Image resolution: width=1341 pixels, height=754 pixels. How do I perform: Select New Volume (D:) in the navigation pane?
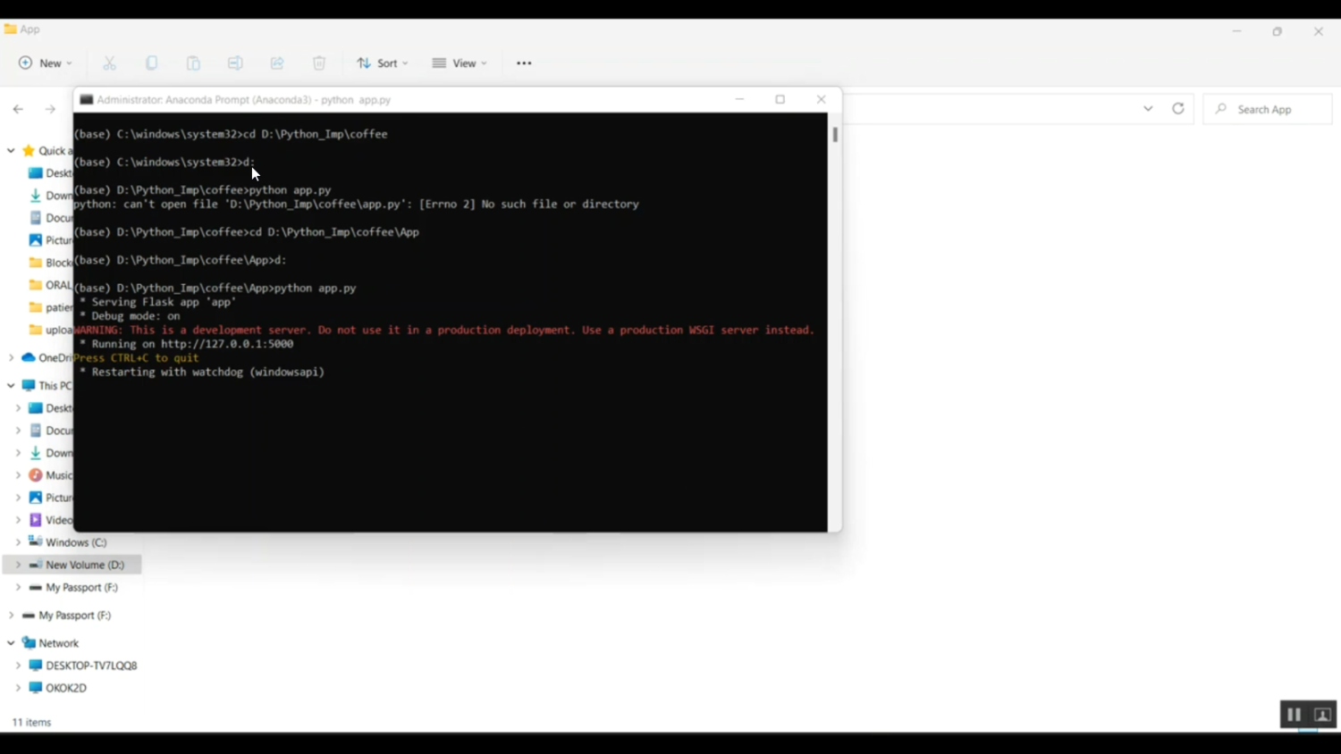(x=77, y=565)
